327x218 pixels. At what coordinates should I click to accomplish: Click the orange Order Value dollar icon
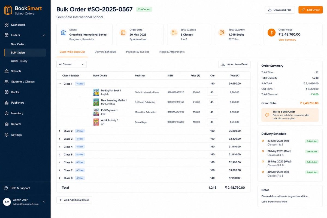pyautogui.click(x=271, y=33)
